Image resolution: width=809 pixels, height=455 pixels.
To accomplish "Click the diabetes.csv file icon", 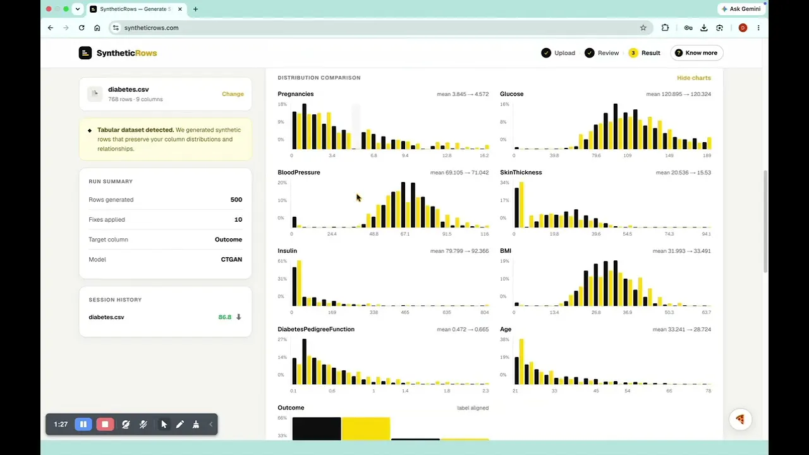I will 95,94.
